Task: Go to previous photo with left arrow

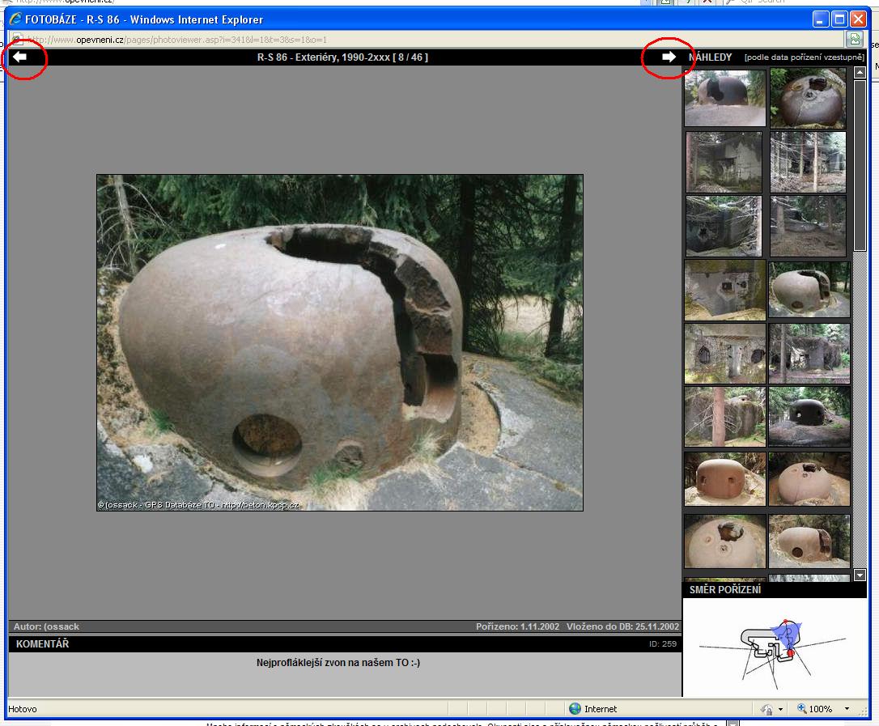Action: pyautogui.click(x=20, y=57)
